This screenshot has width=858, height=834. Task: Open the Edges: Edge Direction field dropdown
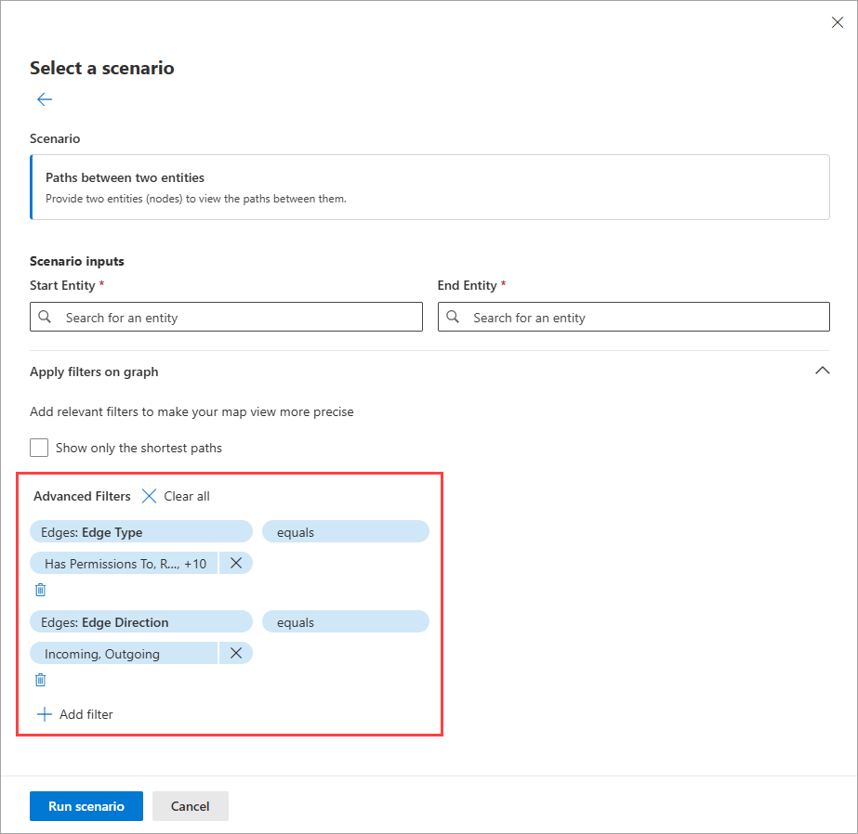[x=141, y=622]
